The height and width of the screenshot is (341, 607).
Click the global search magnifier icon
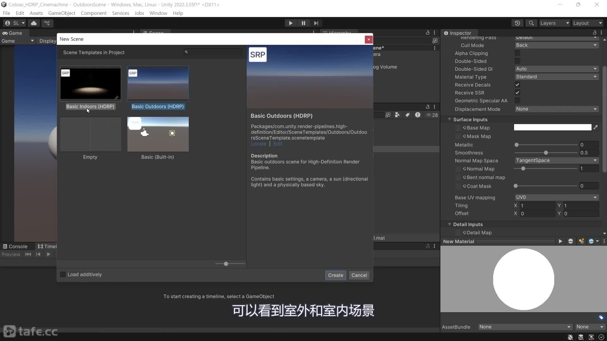pos(531,23)
